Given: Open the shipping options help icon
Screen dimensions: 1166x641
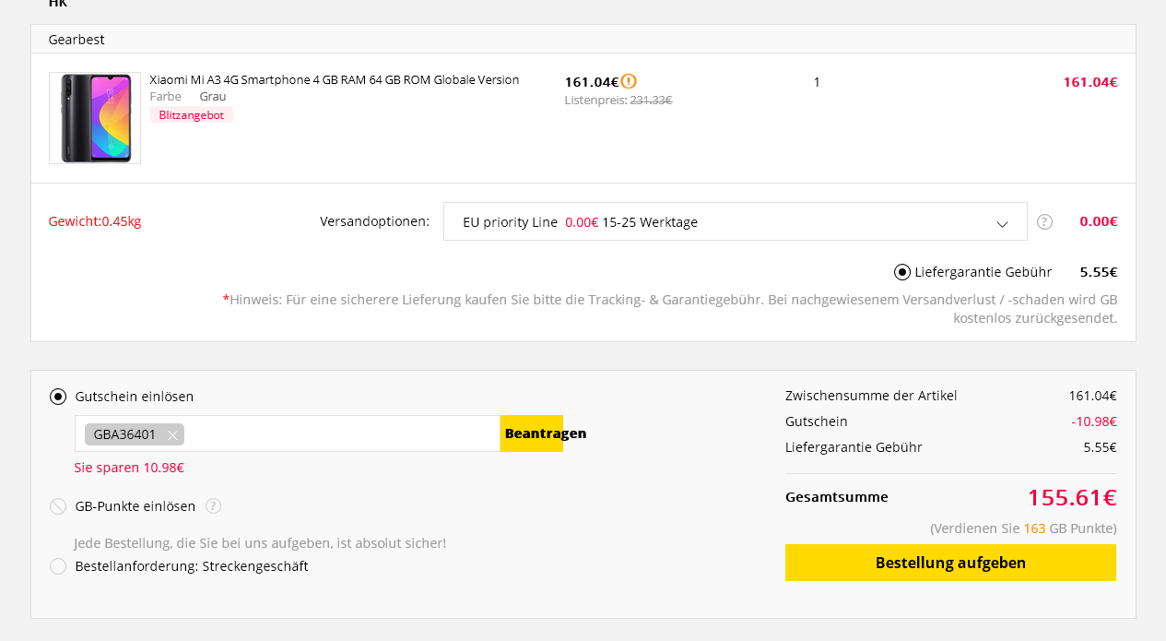Looking at the screenshot, I should pyautogui.click(x=1044, y=221).
